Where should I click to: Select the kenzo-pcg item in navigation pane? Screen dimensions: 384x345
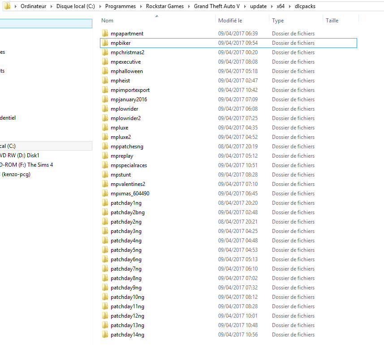tap(15, 174)
